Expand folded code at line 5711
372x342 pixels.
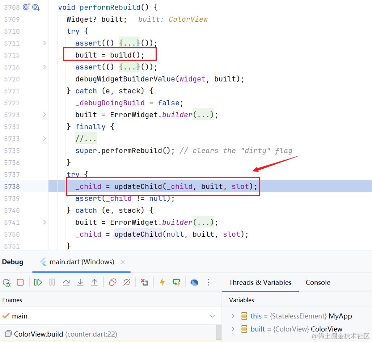pyautogui.click(x=45, y=43)
